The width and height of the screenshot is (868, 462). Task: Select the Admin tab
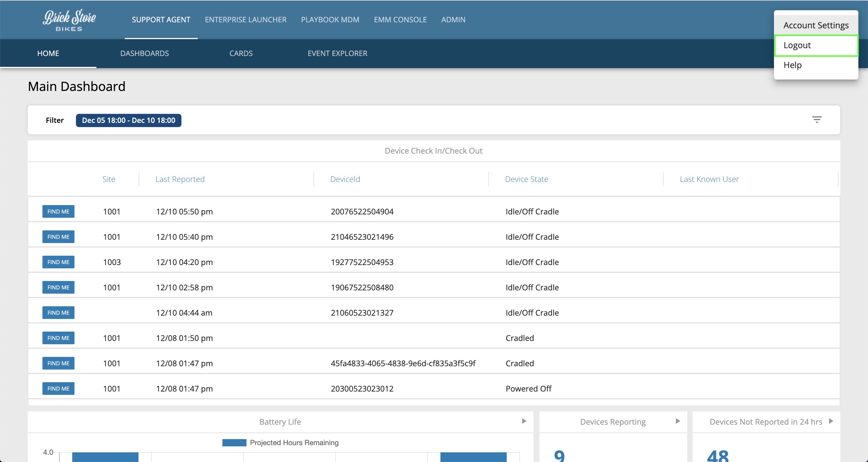click(453, 20)
